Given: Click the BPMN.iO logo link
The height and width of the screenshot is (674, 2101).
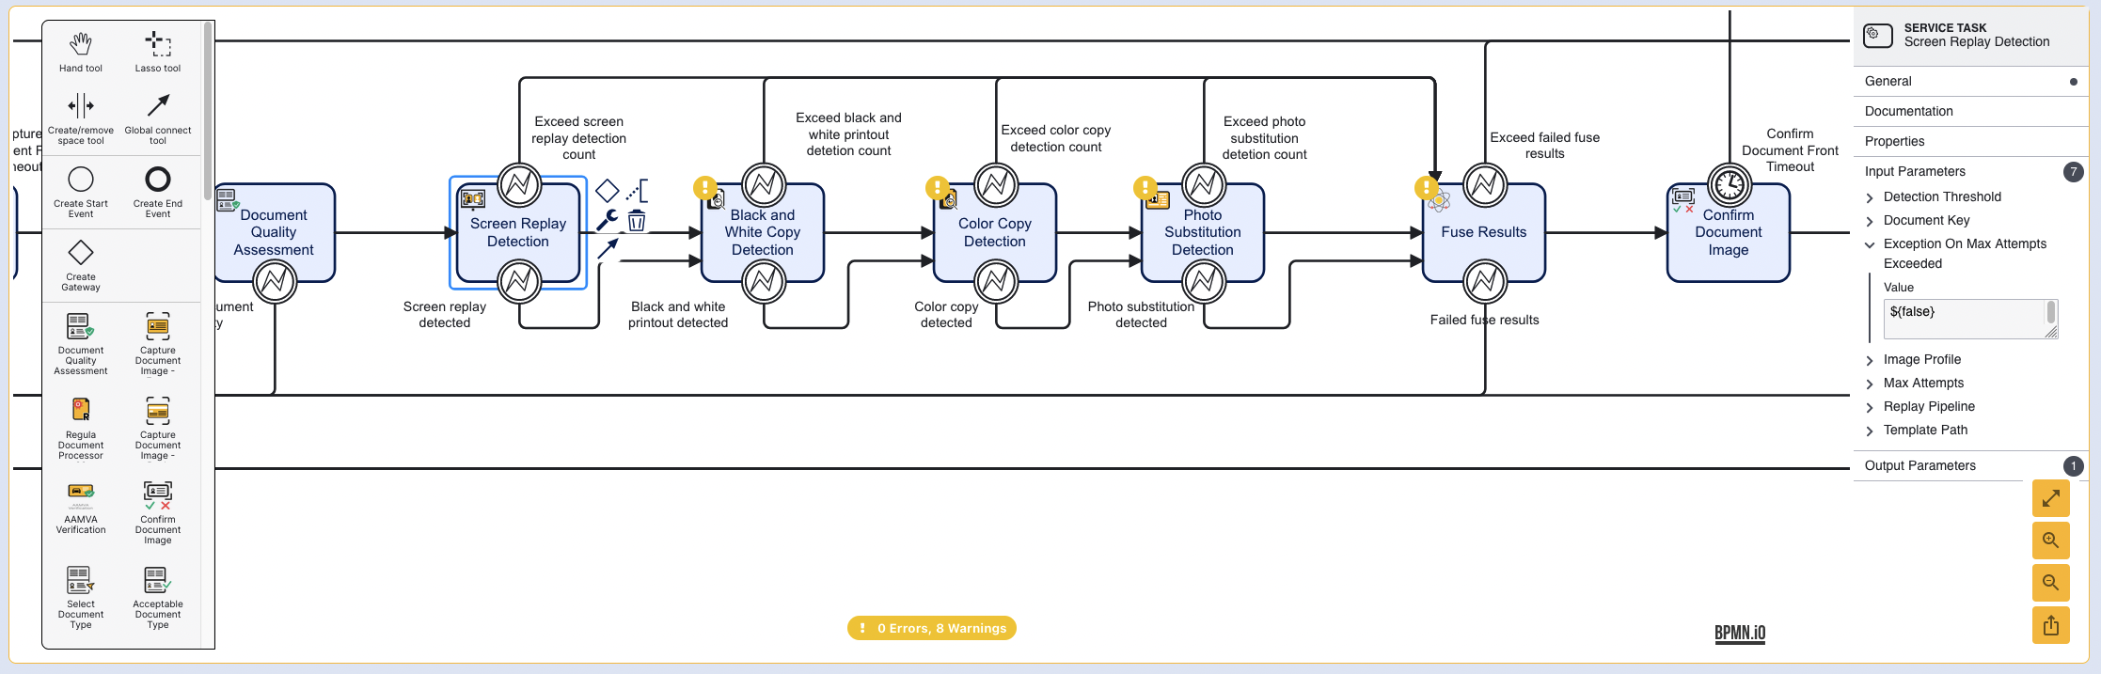Looking at the screenshot, I should point(1739,633).
